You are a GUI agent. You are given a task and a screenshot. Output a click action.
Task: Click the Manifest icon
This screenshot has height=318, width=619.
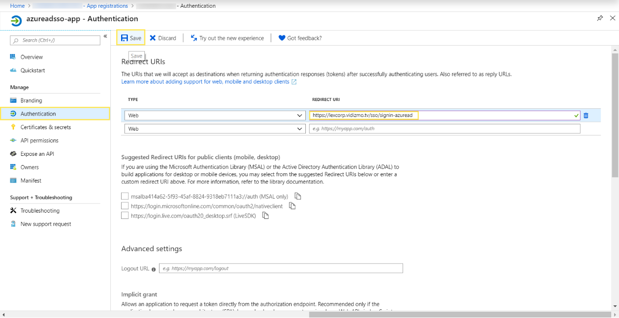pos(13,181)
